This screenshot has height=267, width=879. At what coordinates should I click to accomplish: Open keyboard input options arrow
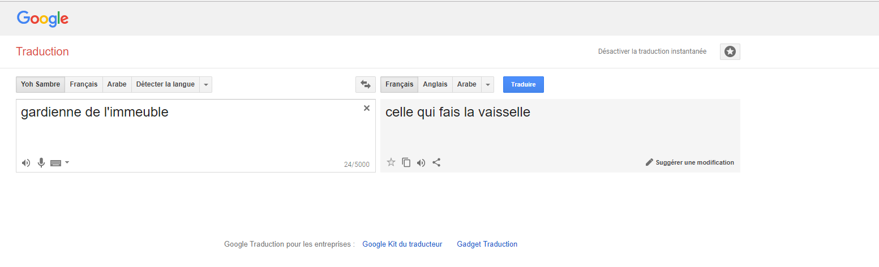(x=67, y=163)
